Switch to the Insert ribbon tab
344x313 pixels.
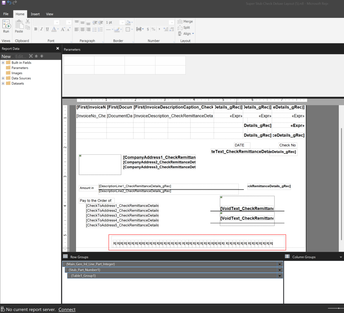(35, 14)
